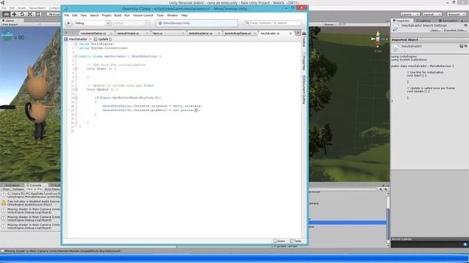This screenshot has height=263, width=469.
Task: Toggle Unity's Pivot handle button
Action: tap(53, 14)
